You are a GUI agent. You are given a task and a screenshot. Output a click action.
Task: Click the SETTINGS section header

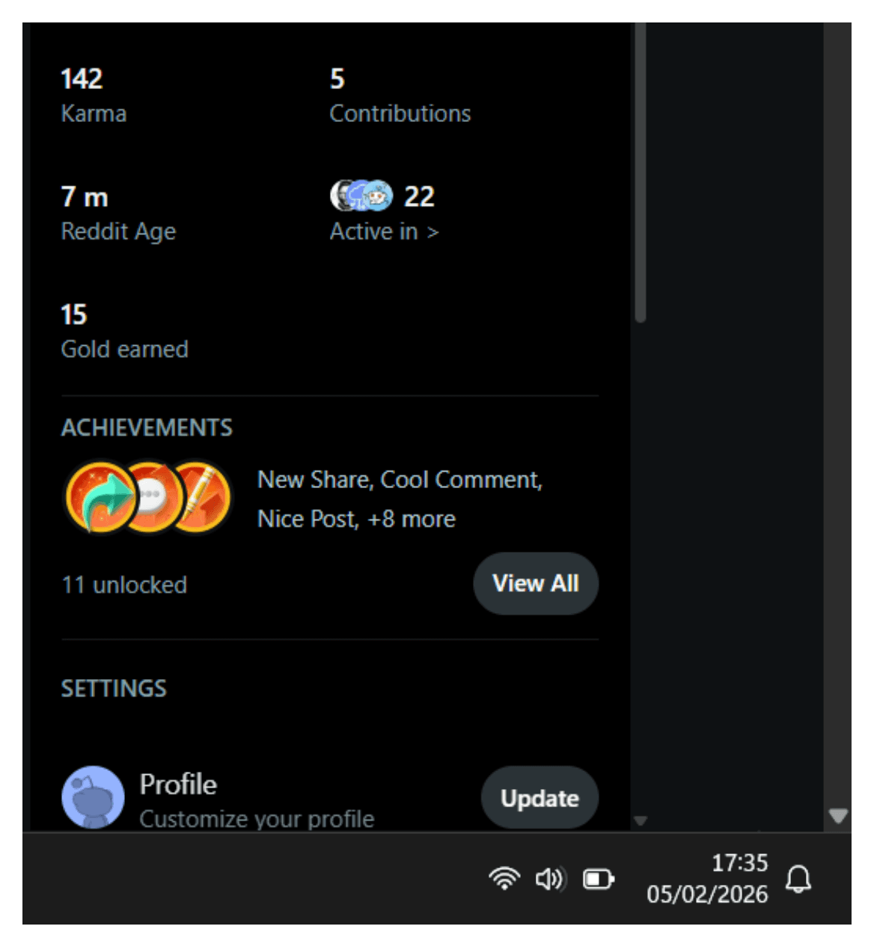coord(114,688)
